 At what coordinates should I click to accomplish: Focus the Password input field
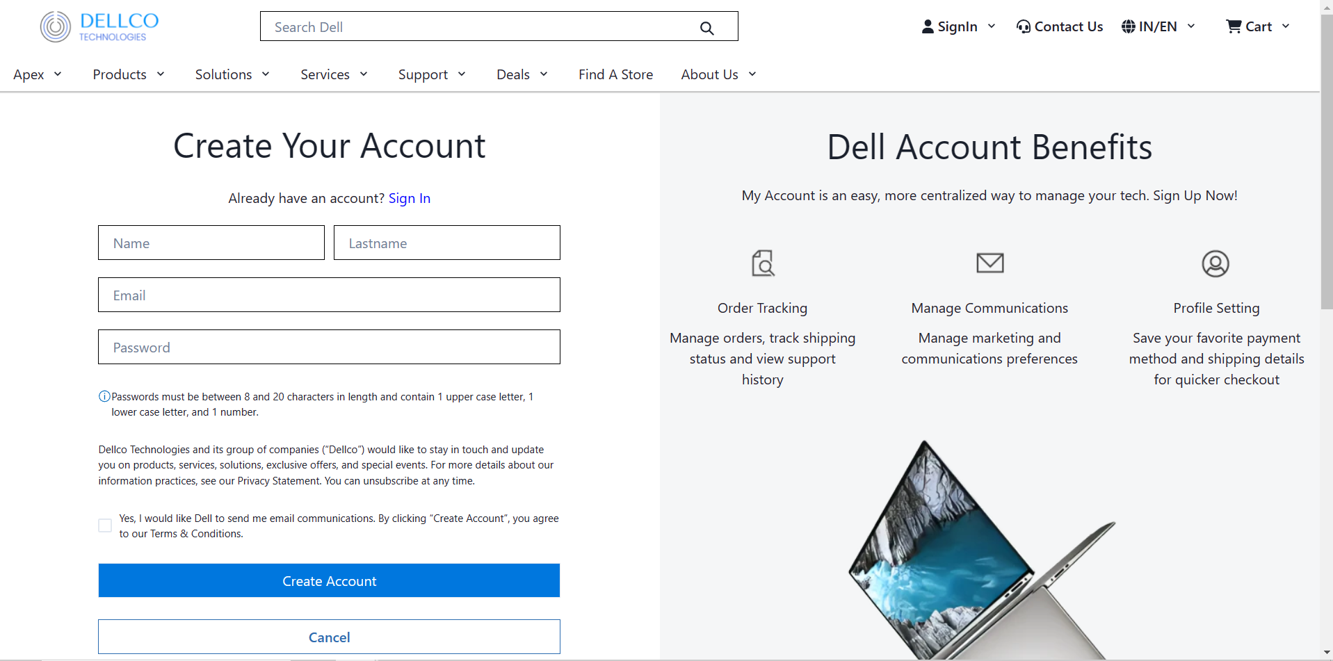(x=329, y=347)
